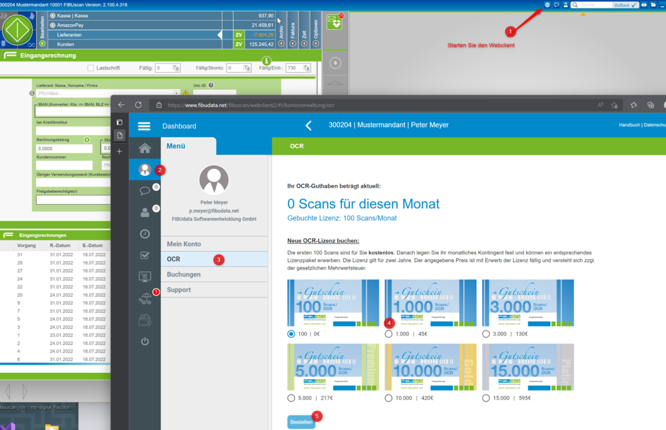Screen dimensions: 666x430
Task: Open browser collections icon
Action: click(650, 105)
